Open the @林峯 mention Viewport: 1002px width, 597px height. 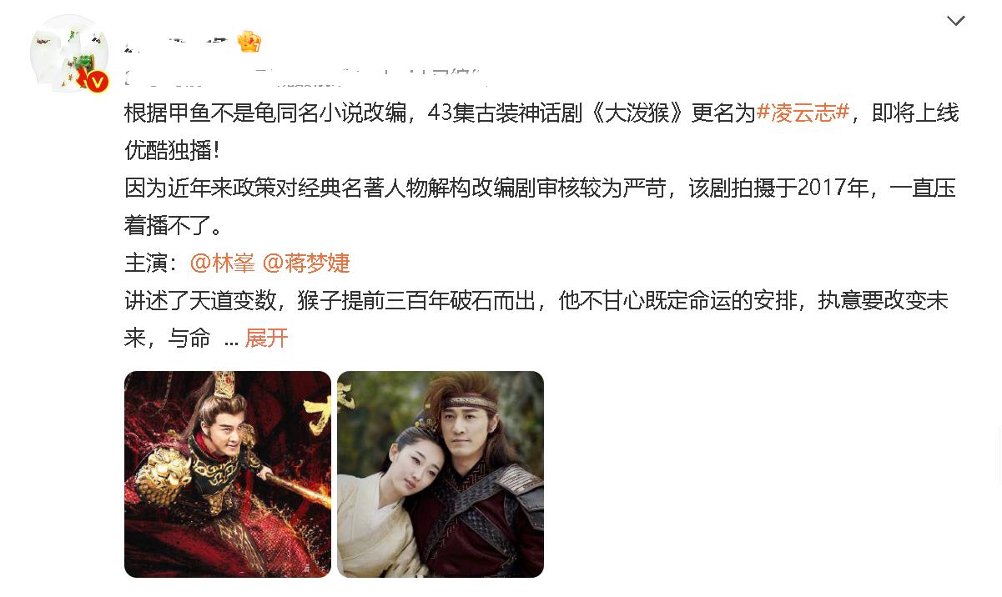tap(223, 263)
